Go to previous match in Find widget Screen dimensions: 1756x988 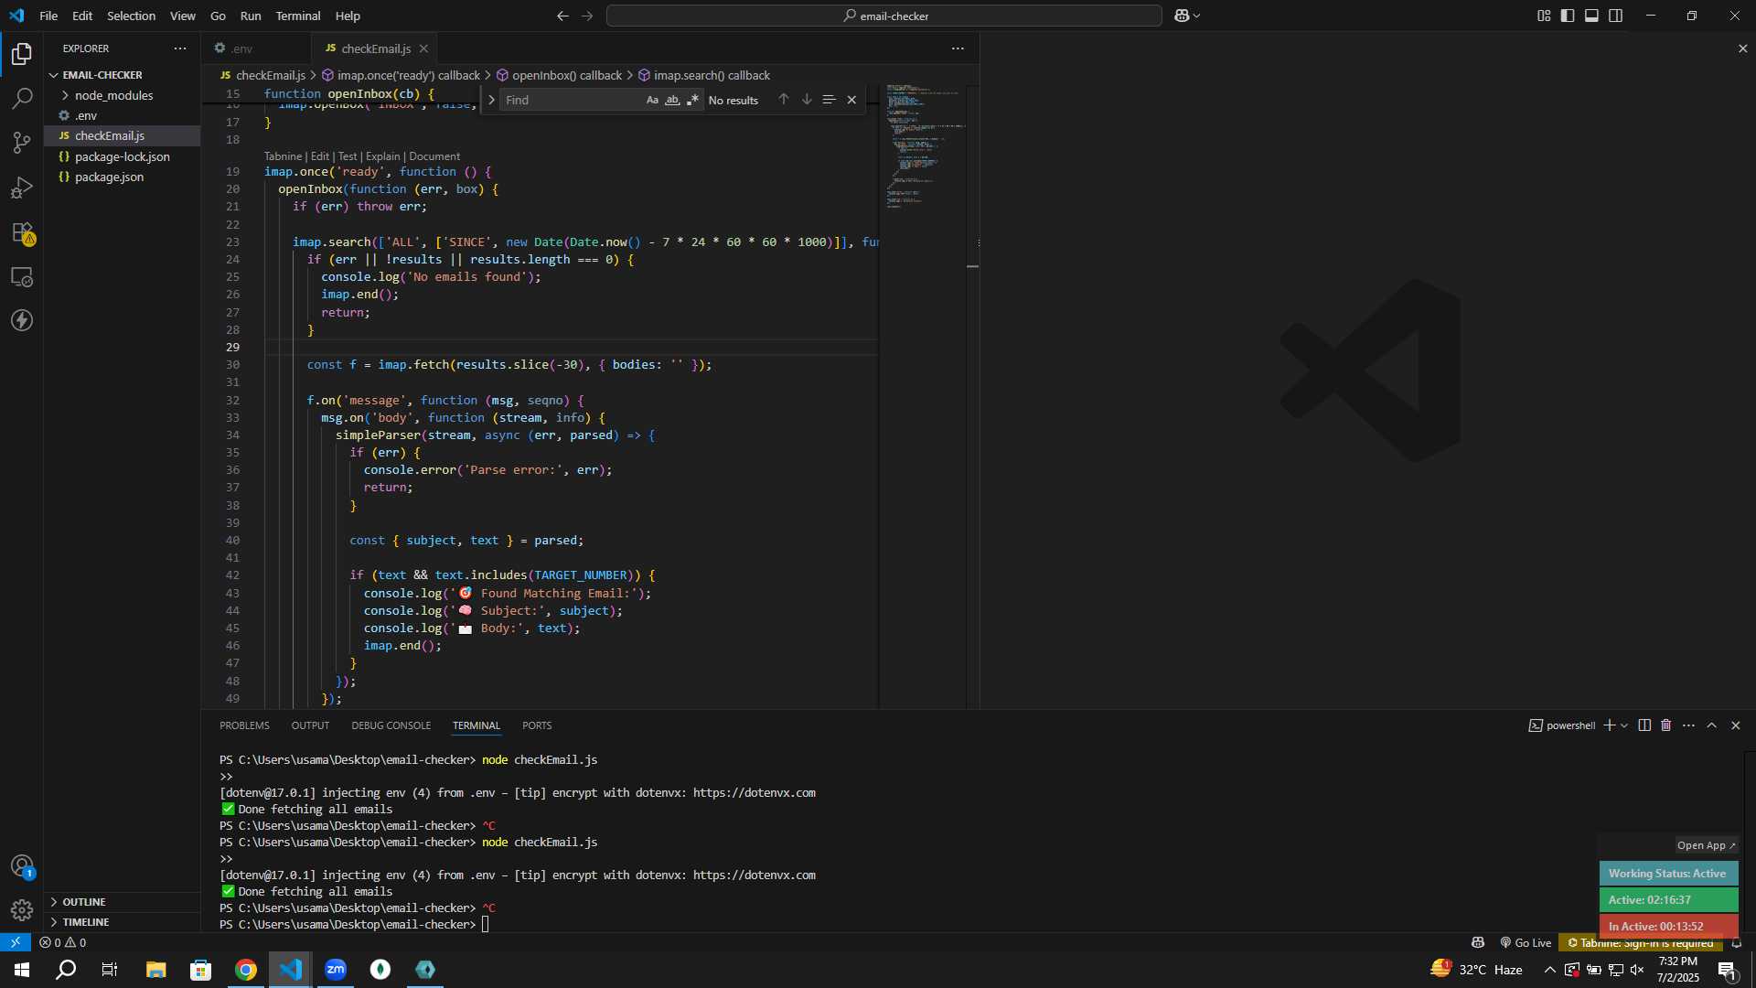point(784,100)
